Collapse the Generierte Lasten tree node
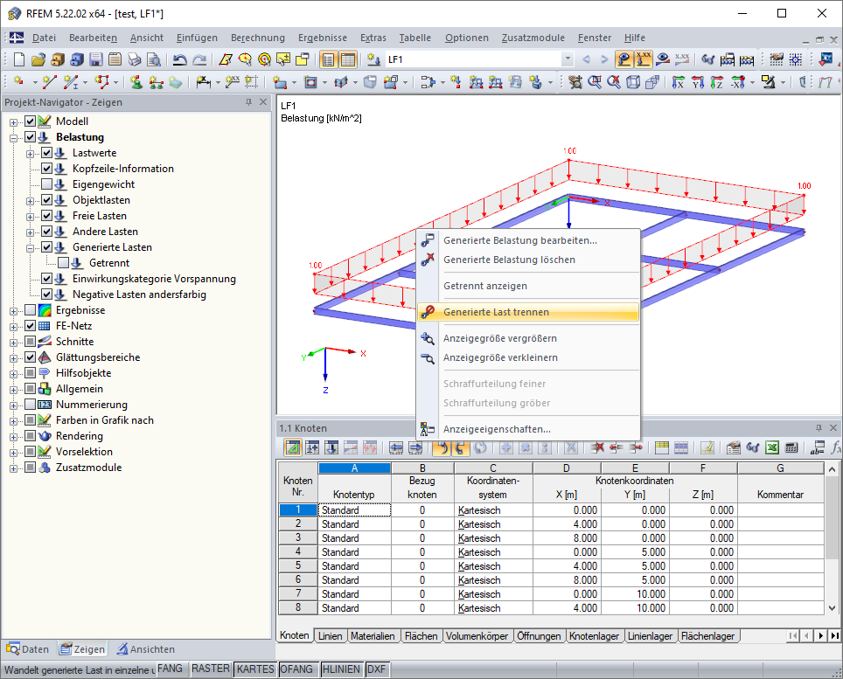Viewport: 843px width, 679px height. coord(30,248)
